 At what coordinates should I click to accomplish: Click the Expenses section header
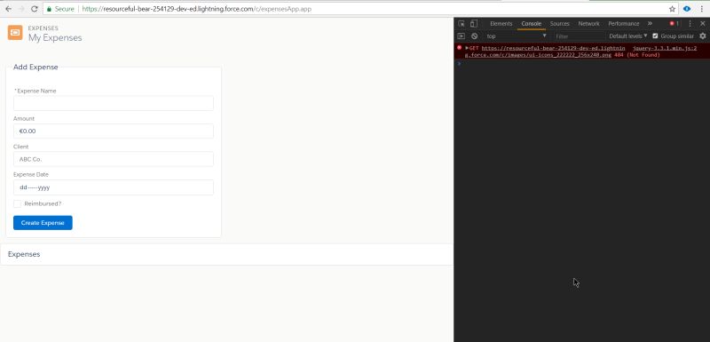pyautogui.click(x=24, y=254)
